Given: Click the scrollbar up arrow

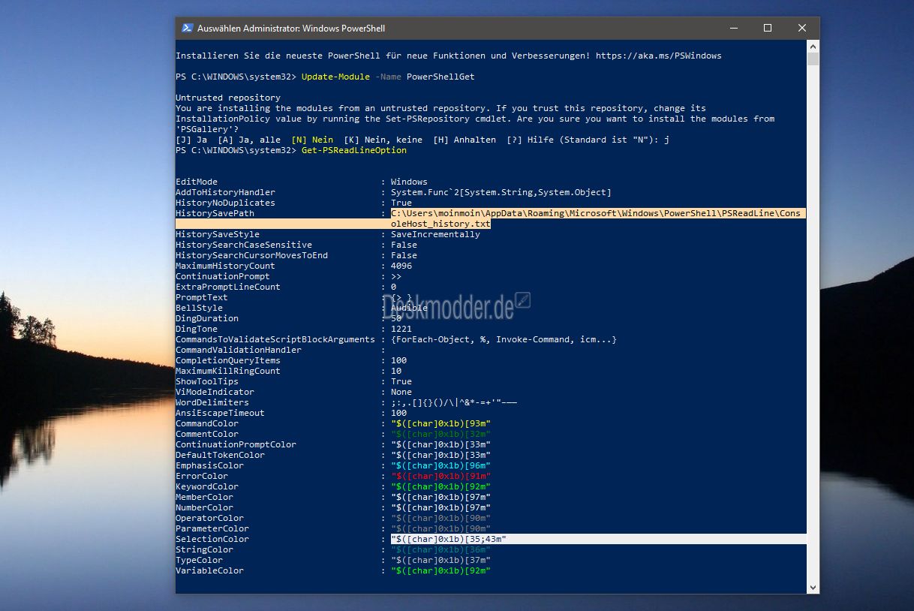Looking at the screenshot, I should [x=813, y=47].
